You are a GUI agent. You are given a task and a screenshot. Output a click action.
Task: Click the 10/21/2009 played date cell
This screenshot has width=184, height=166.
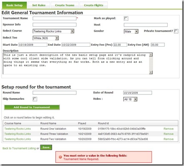click(x=85, y=134)
